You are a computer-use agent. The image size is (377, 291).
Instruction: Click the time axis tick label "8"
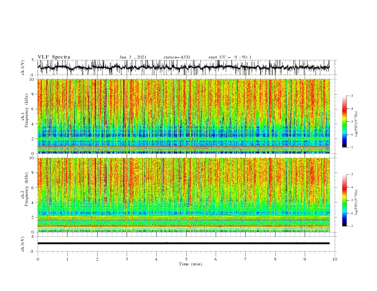[x=275, y=259]
